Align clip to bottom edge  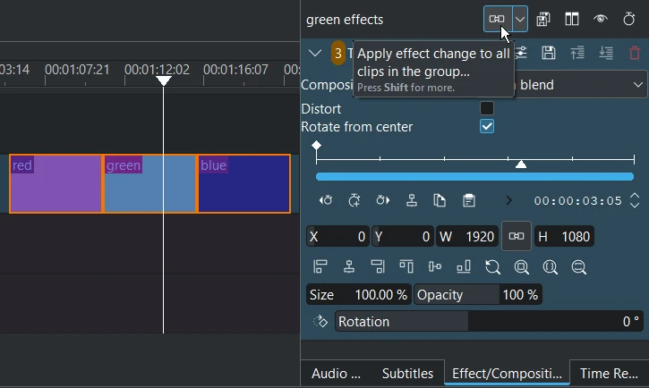pyautogui.click(x=464, y=267)
